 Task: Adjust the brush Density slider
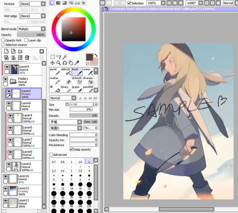[84, 116]
